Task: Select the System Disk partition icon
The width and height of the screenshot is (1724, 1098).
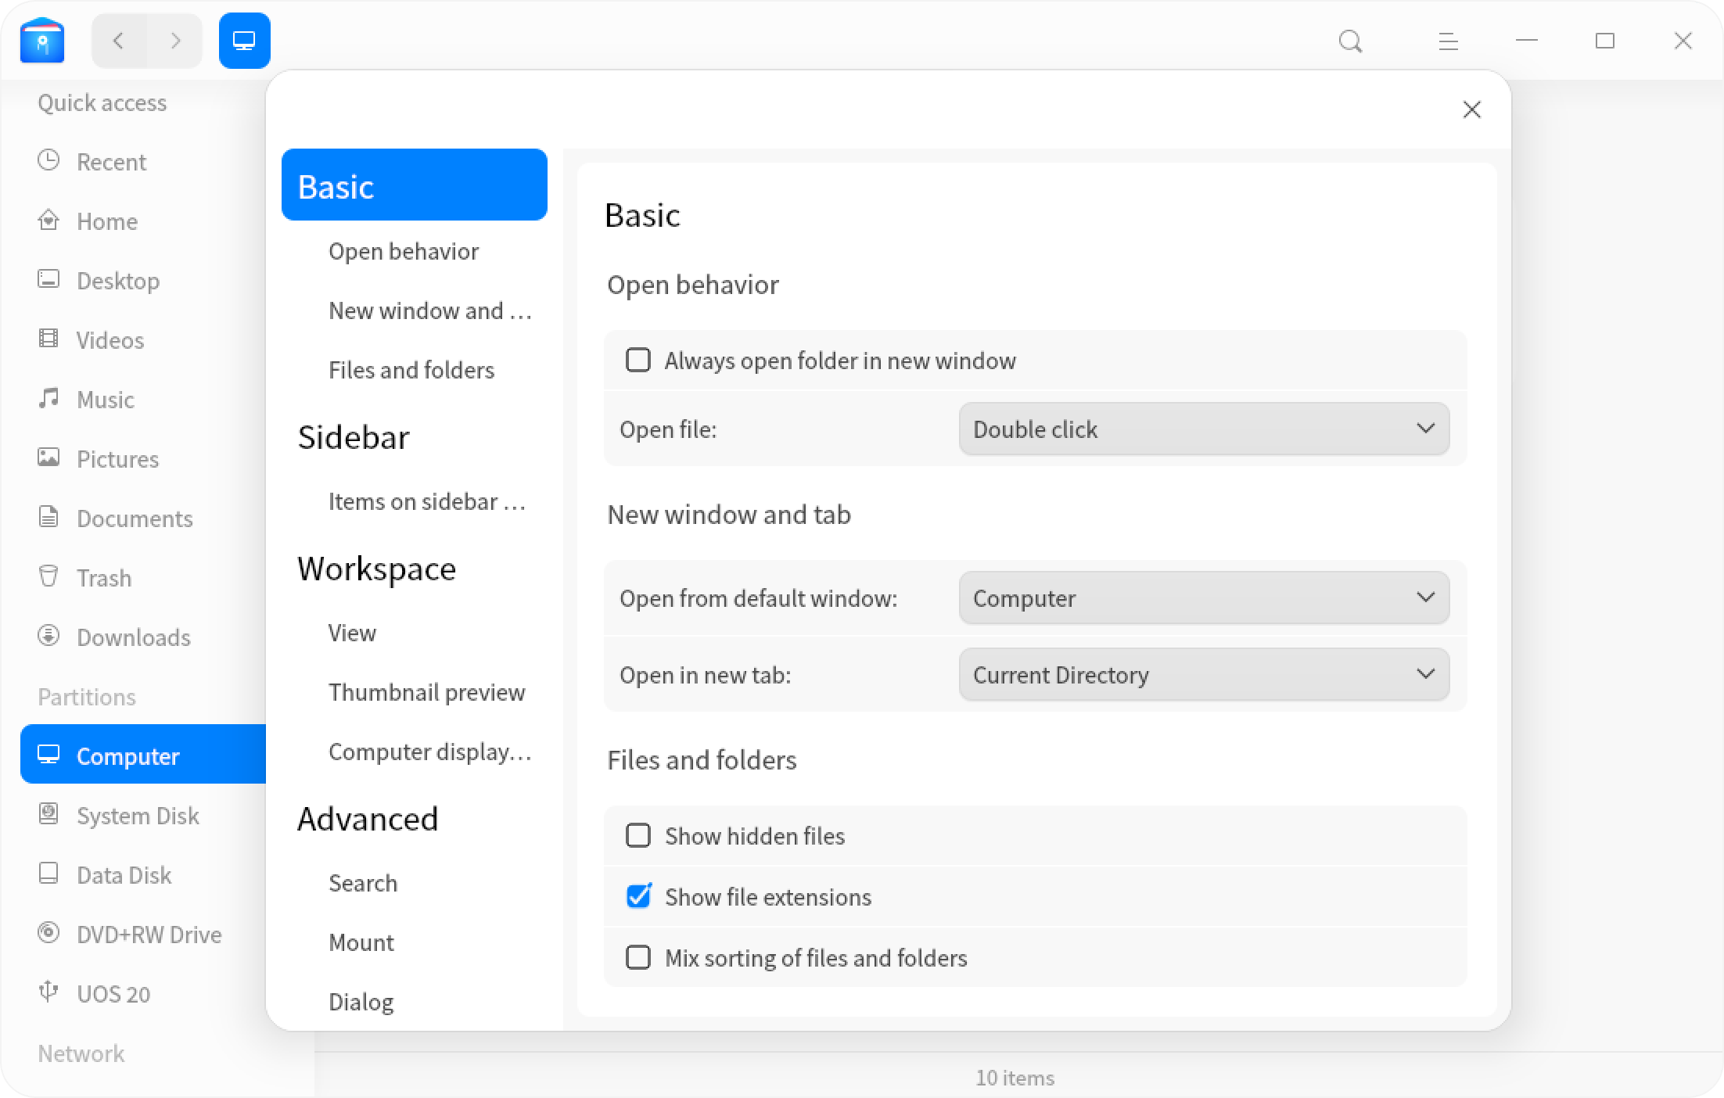Action: pos(48,815)
